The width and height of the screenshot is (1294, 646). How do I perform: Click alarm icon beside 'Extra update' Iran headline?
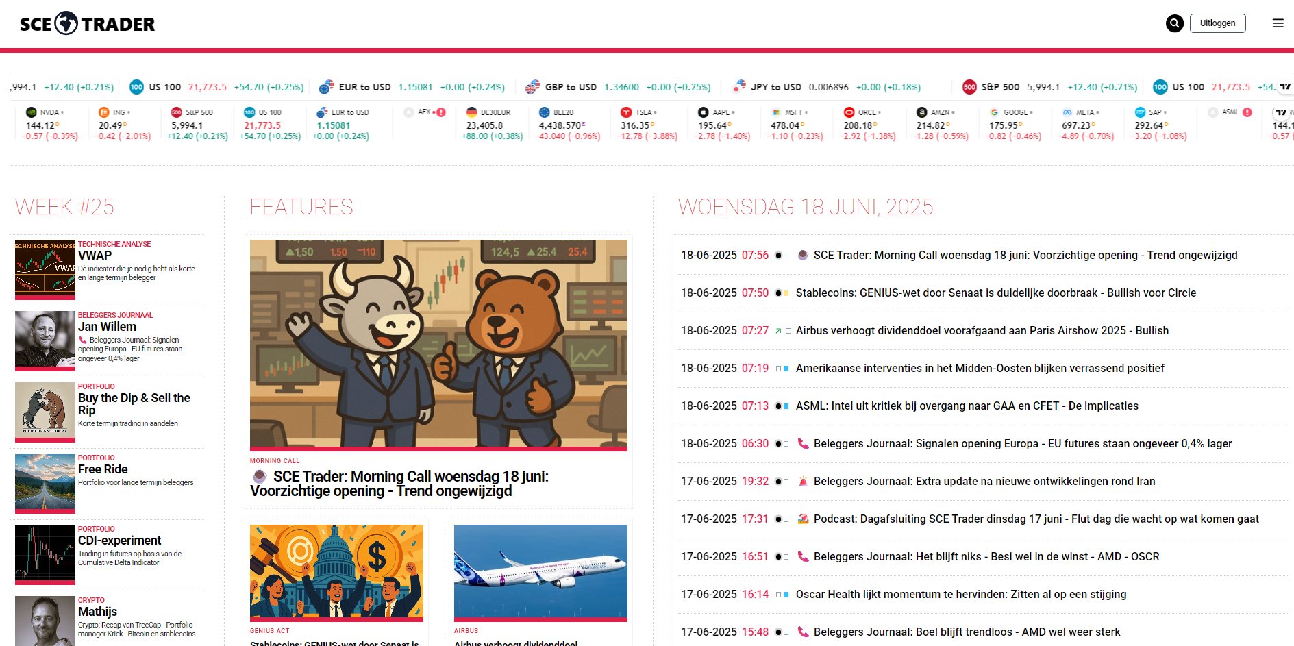click(804, 482)
